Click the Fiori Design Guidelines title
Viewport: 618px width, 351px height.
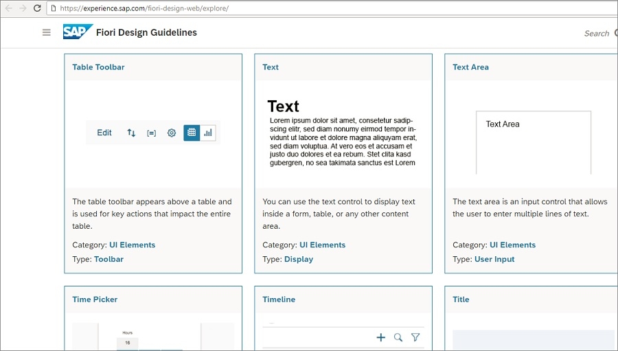coord(146,32)
